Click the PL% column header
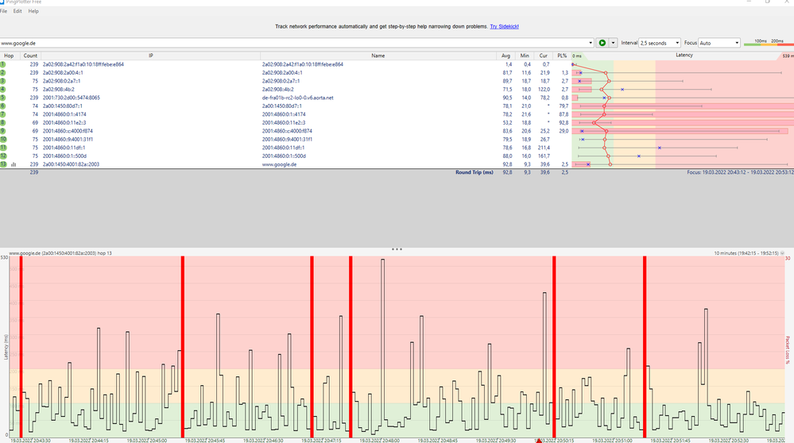Viewport: 794px width, 443px height. (x=562, y=56)
